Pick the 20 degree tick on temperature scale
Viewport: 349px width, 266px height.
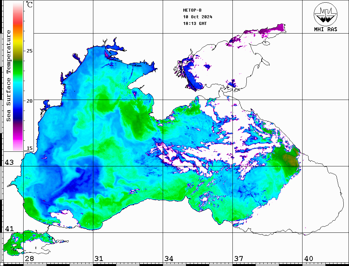(30, 101)
